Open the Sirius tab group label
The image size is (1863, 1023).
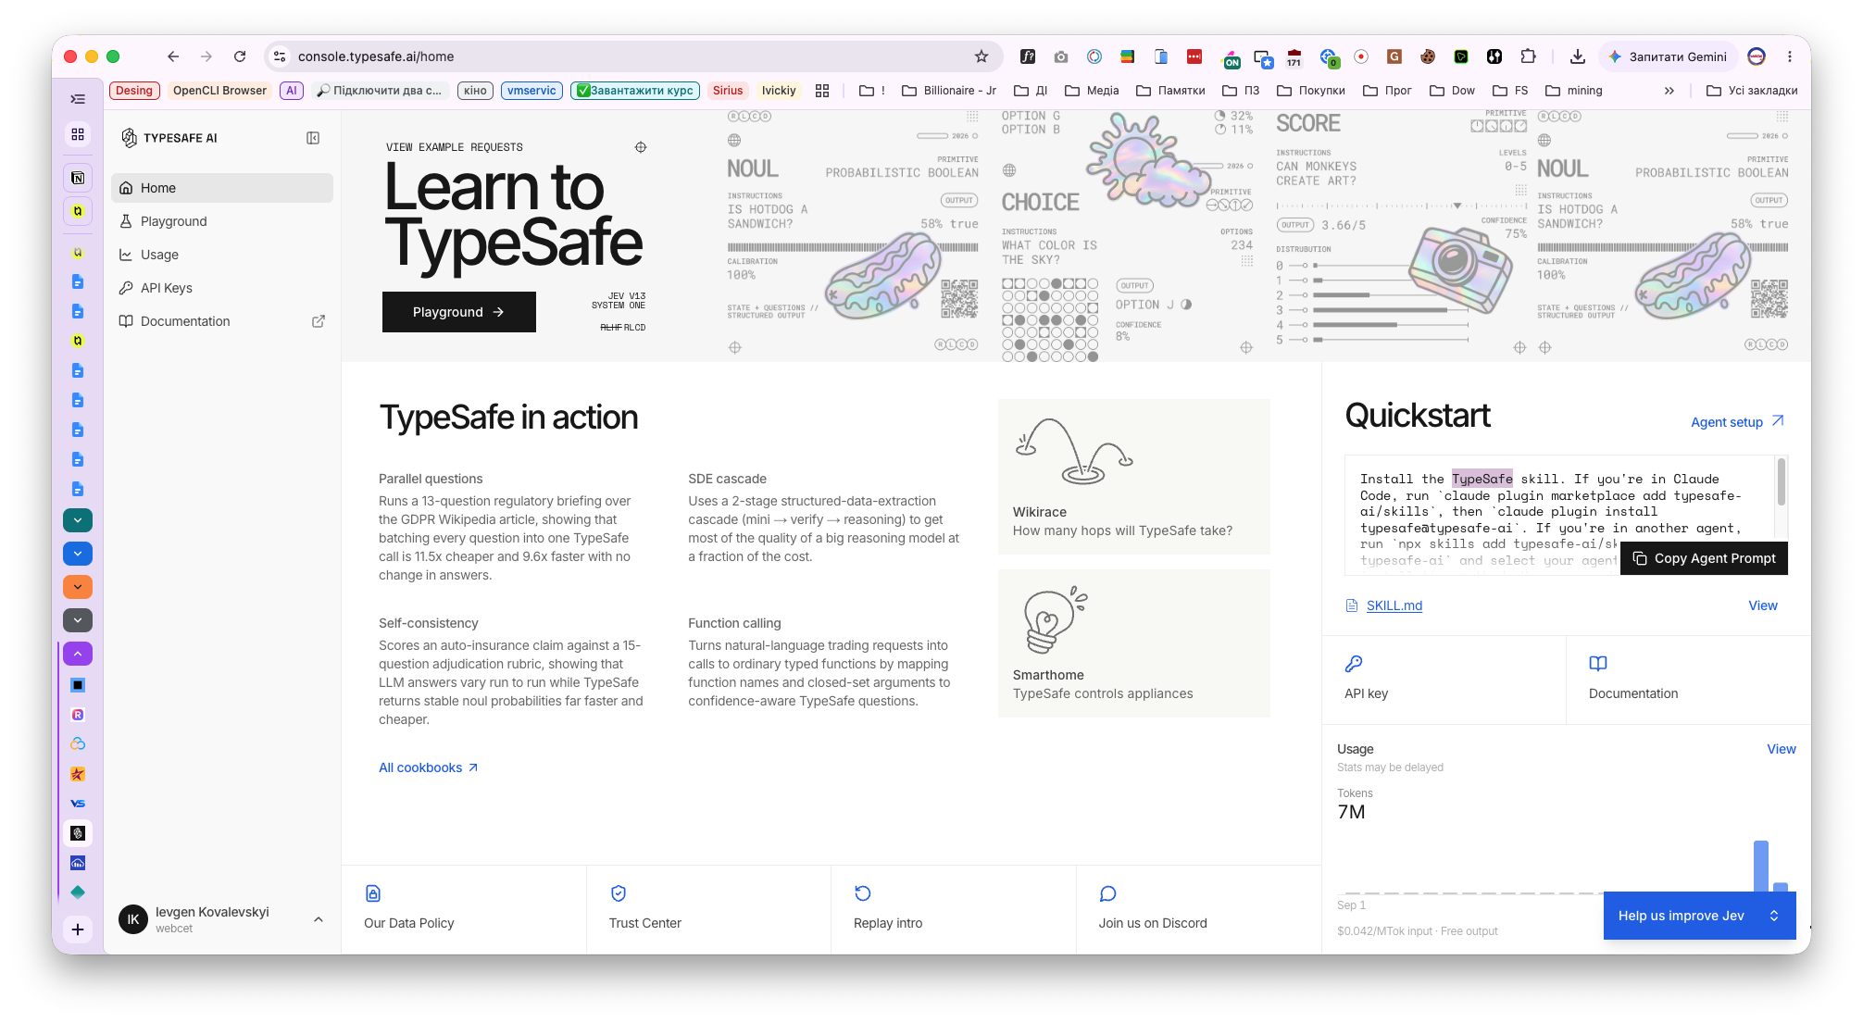pyautogui.click(x=728, y=91)
